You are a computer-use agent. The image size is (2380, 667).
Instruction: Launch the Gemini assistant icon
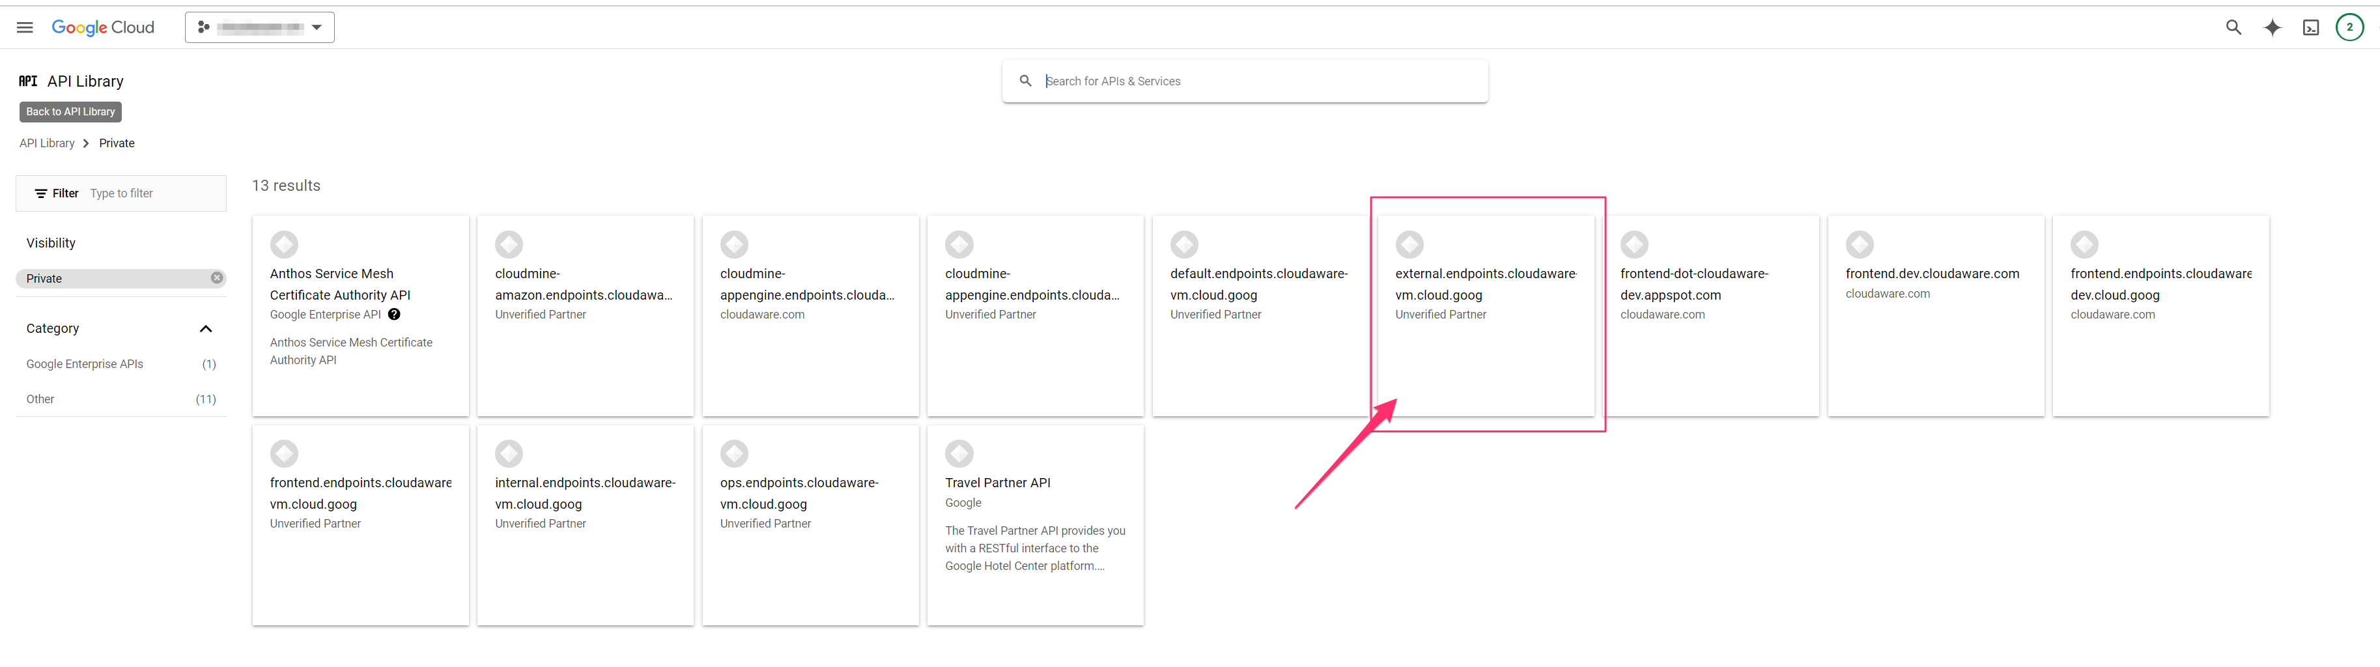2273,27
